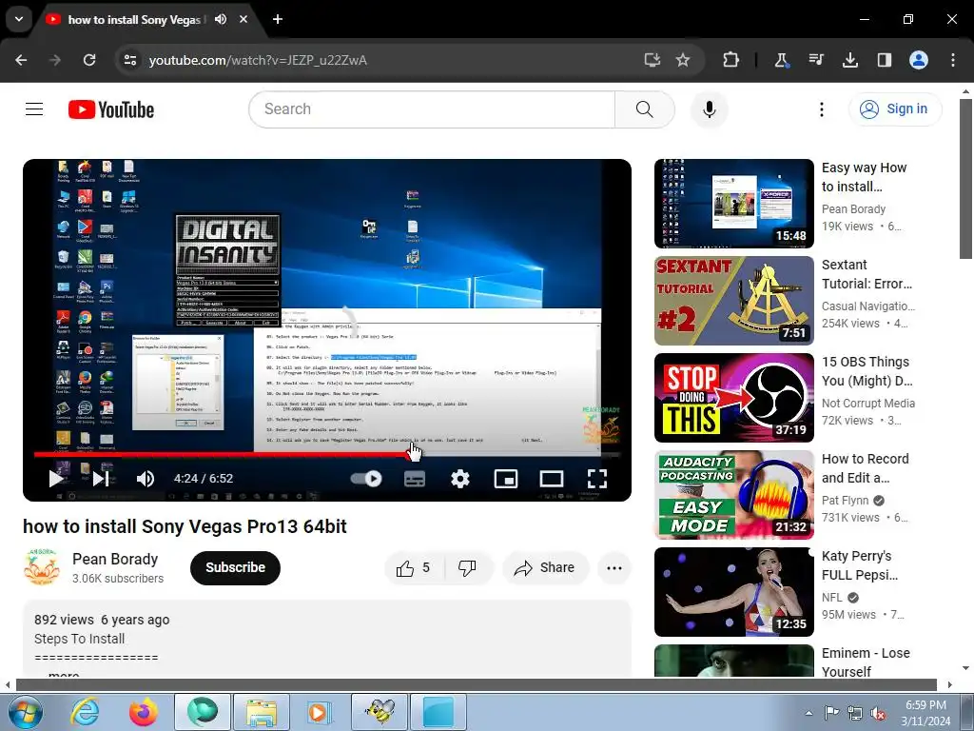Click the Sign in button
Screen dimensions: 974x731
pos(894,109)
